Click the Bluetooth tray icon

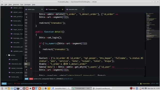point(137,88)
